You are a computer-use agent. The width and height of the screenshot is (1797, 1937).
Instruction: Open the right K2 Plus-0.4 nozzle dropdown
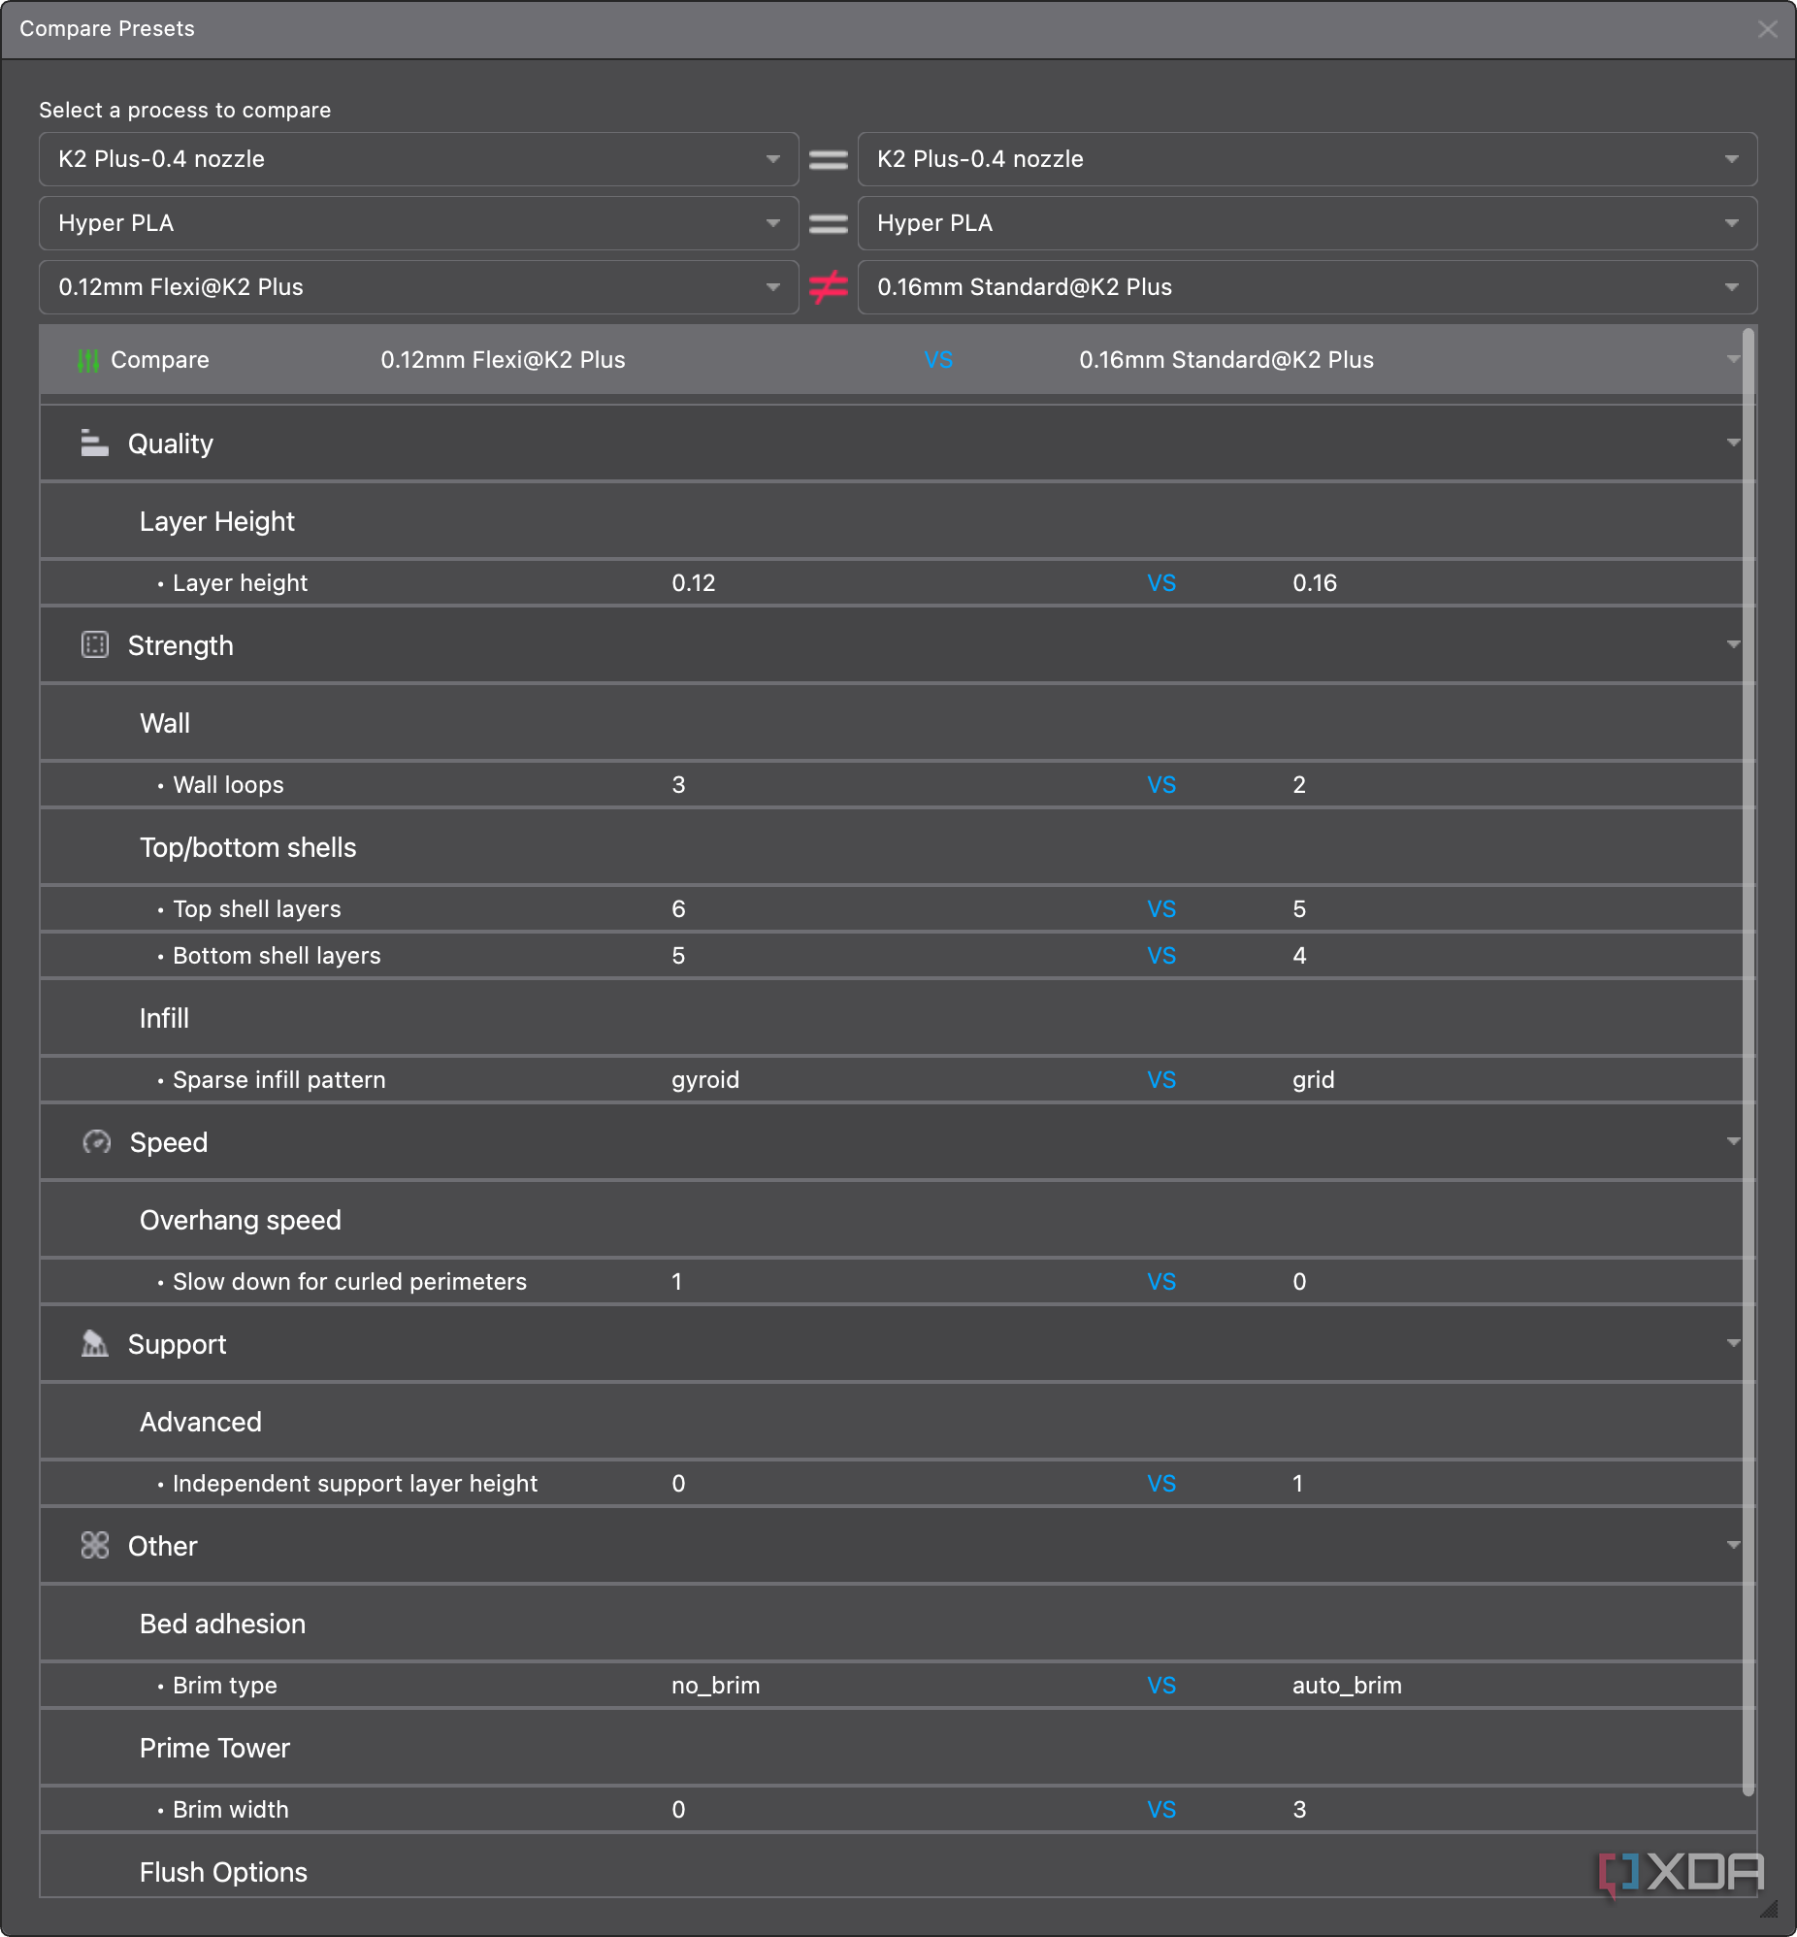click(1307, 159)
